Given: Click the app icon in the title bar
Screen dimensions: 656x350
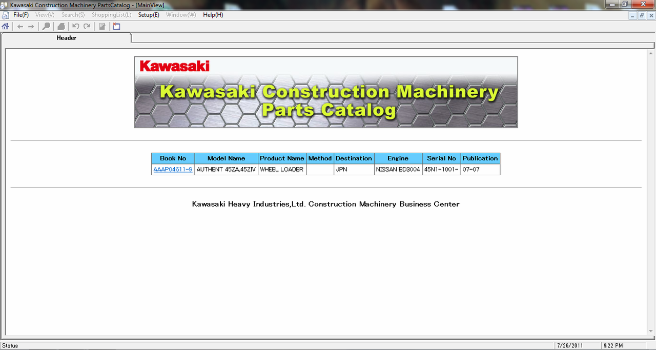Looking at the screenshot, I should [x=5, y=5].
